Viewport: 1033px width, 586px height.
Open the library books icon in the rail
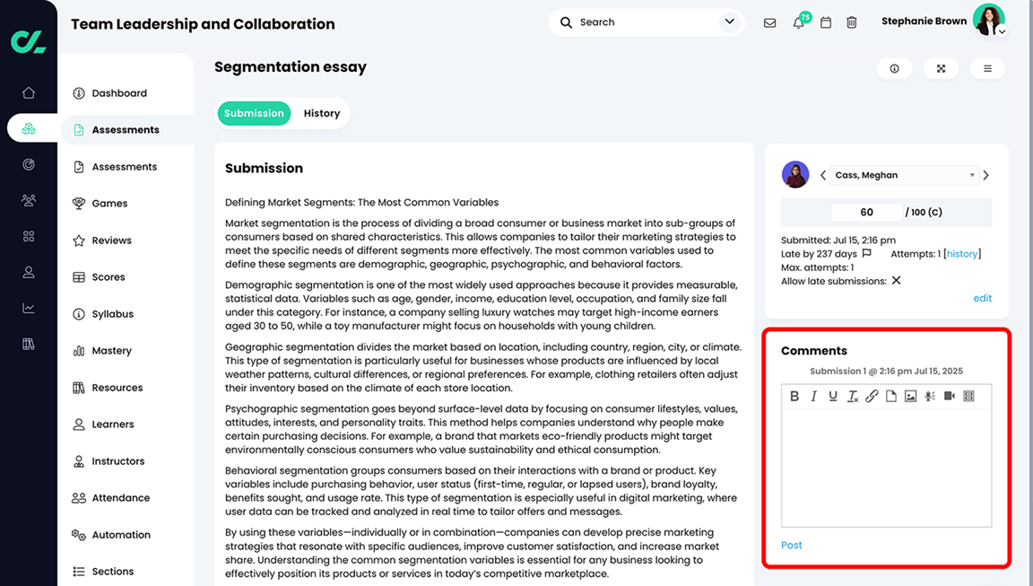click(29, 344)
